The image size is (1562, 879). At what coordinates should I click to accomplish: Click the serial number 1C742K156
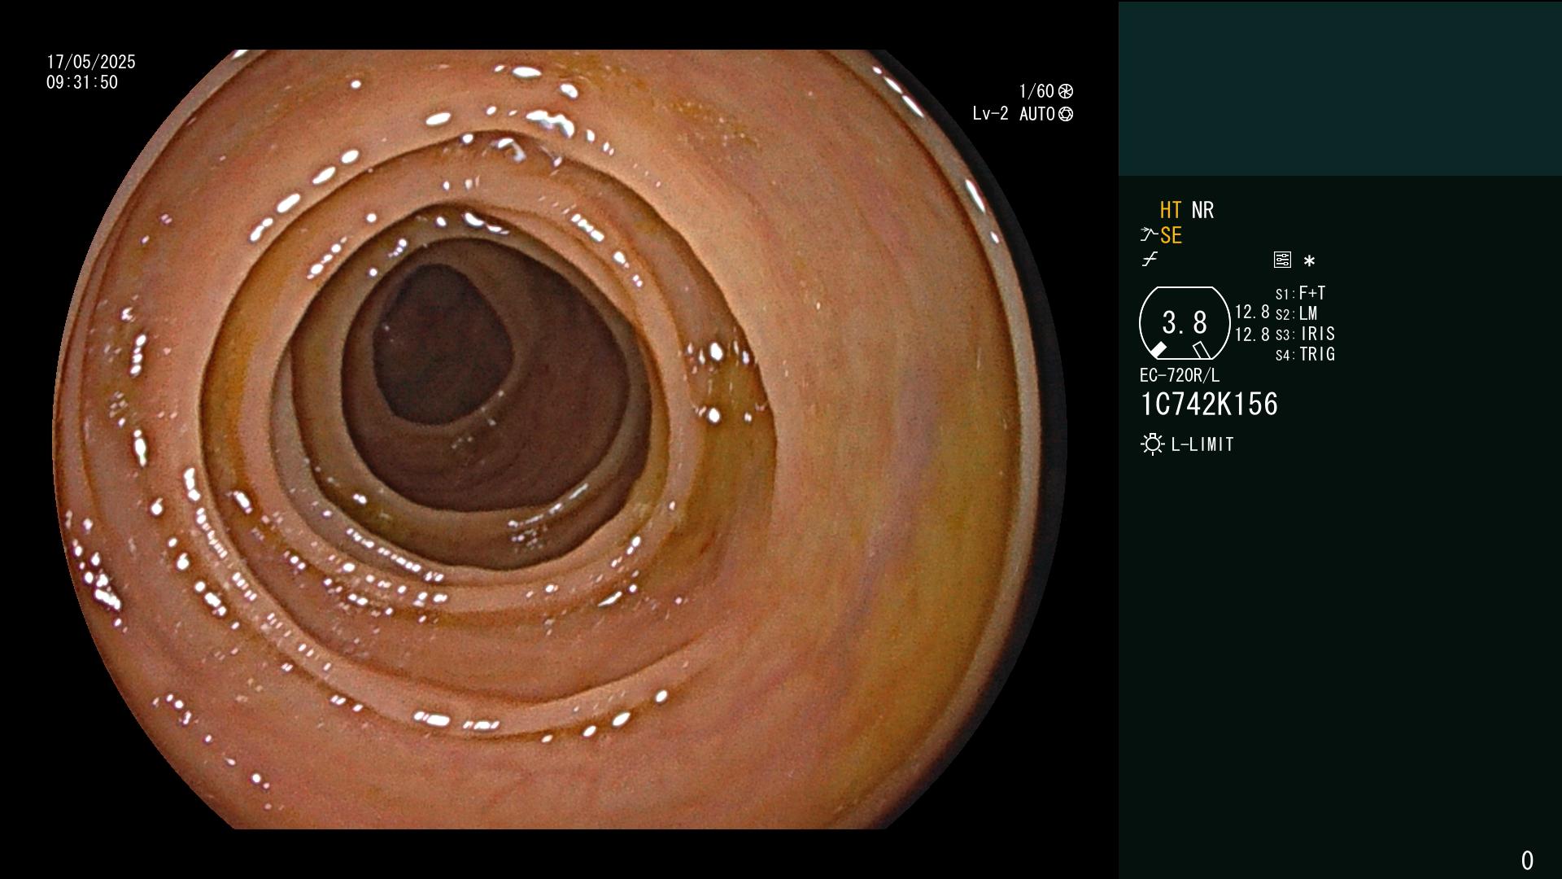point(1209,405)
